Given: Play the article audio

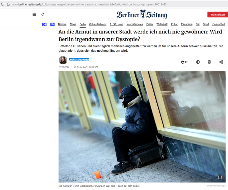Looking at the screenshot, I should coord(198,62).
